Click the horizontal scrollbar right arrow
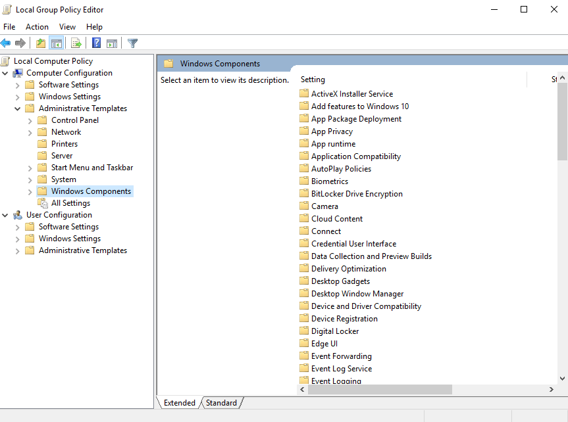Image resolution: width=568 pixels, height=422 pixels. [552, 390]
